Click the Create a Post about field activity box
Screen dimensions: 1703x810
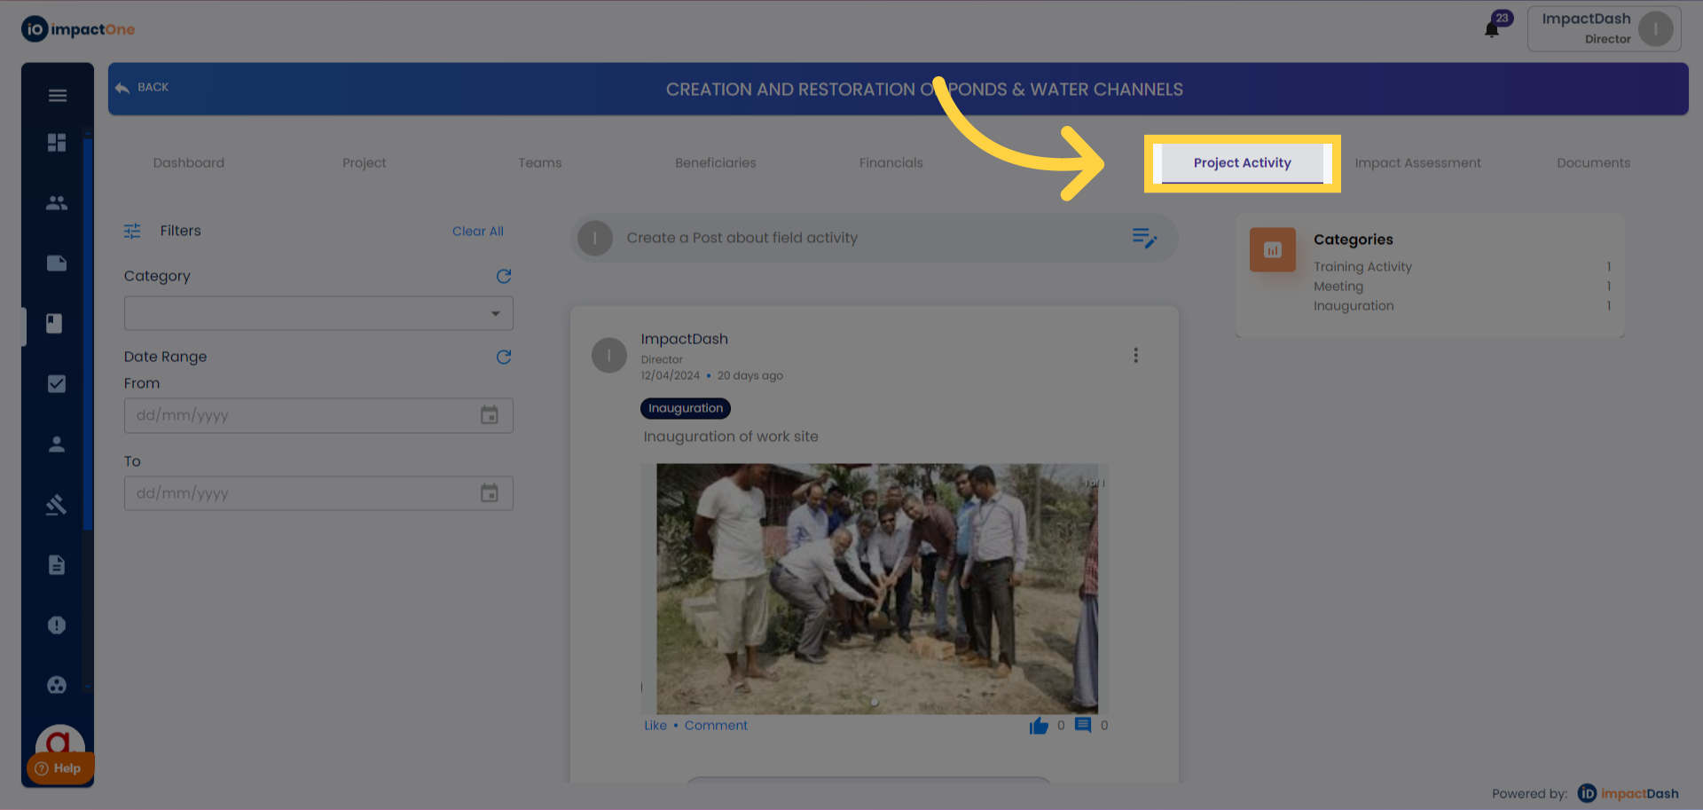tap(874, 238)
